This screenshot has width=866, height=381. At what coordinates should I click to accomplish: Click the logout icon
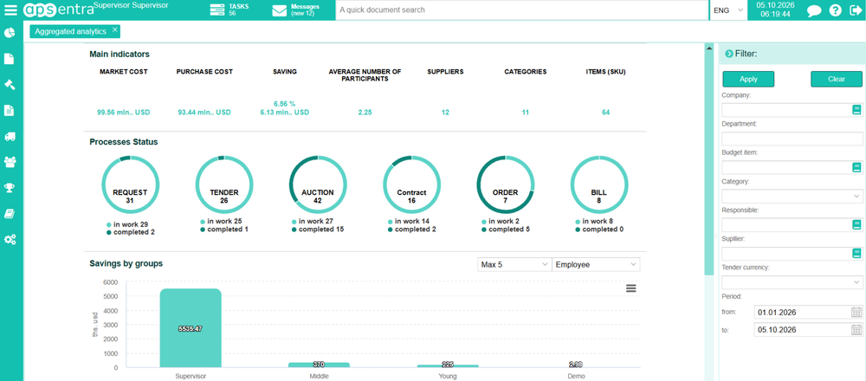855,10
